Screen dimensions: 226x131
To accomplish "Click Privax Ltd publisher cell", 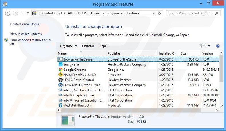I will [114, 75].
